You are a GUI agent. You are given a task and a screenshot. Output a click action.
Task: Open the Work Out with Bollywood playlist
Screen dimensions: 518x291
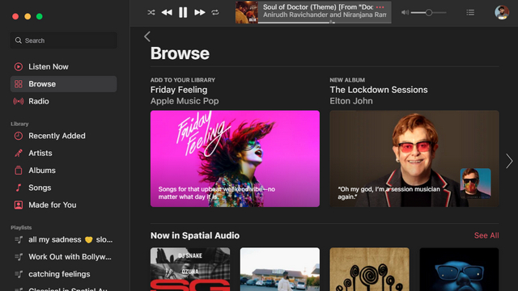tap(63, 257)
